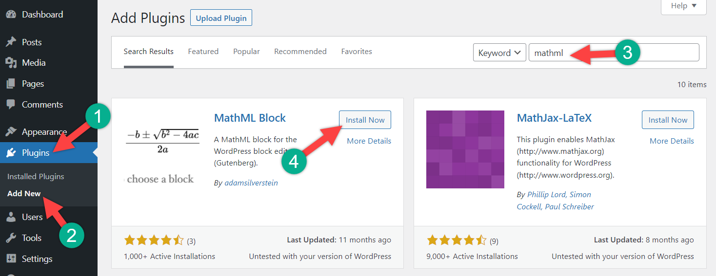Switch to the Featured tab
Screen dimensions: 716x276
tap(203, 52)
